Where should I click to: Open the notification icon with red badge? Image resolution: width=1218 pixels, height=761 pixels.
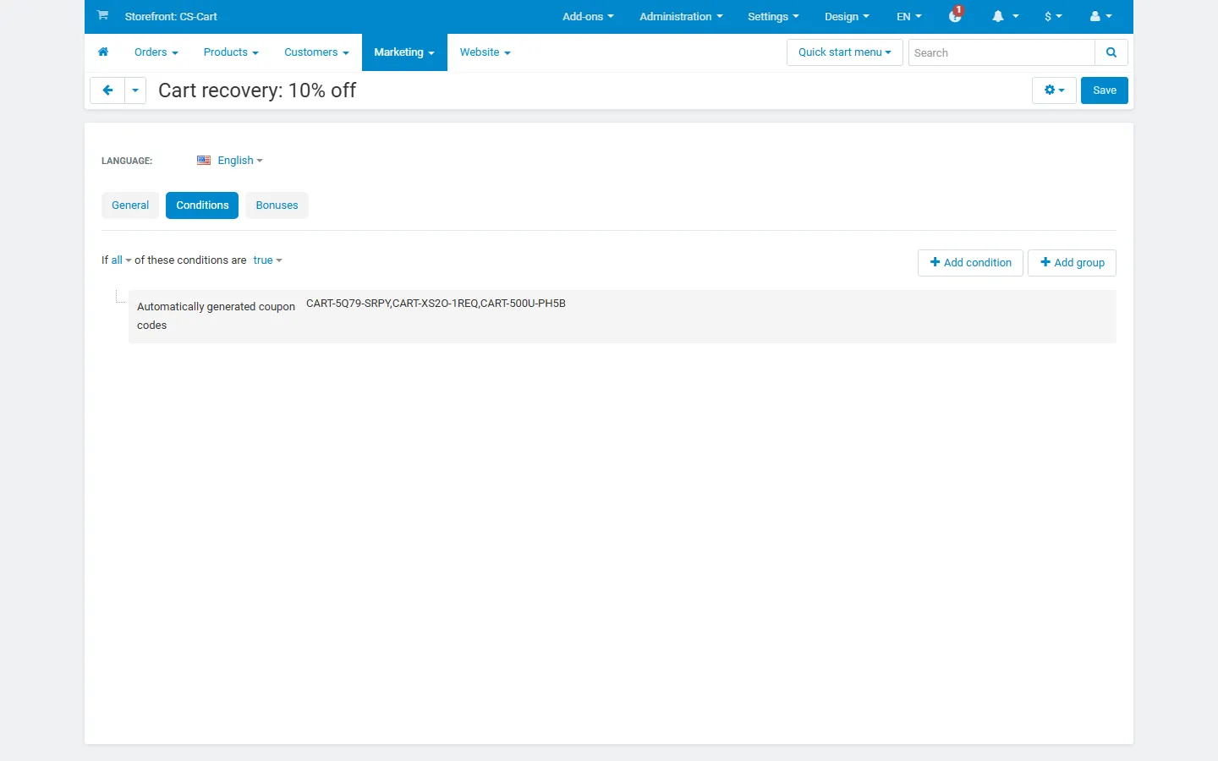956,15
